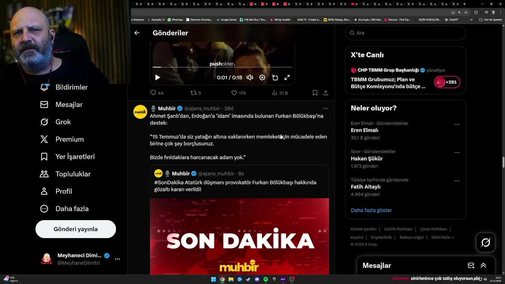The height and width of the screenshot is (284, 505).
Task: Go back with the arrow beside Gönderiler
Action: pyautogui.click(x=137, y=33)
